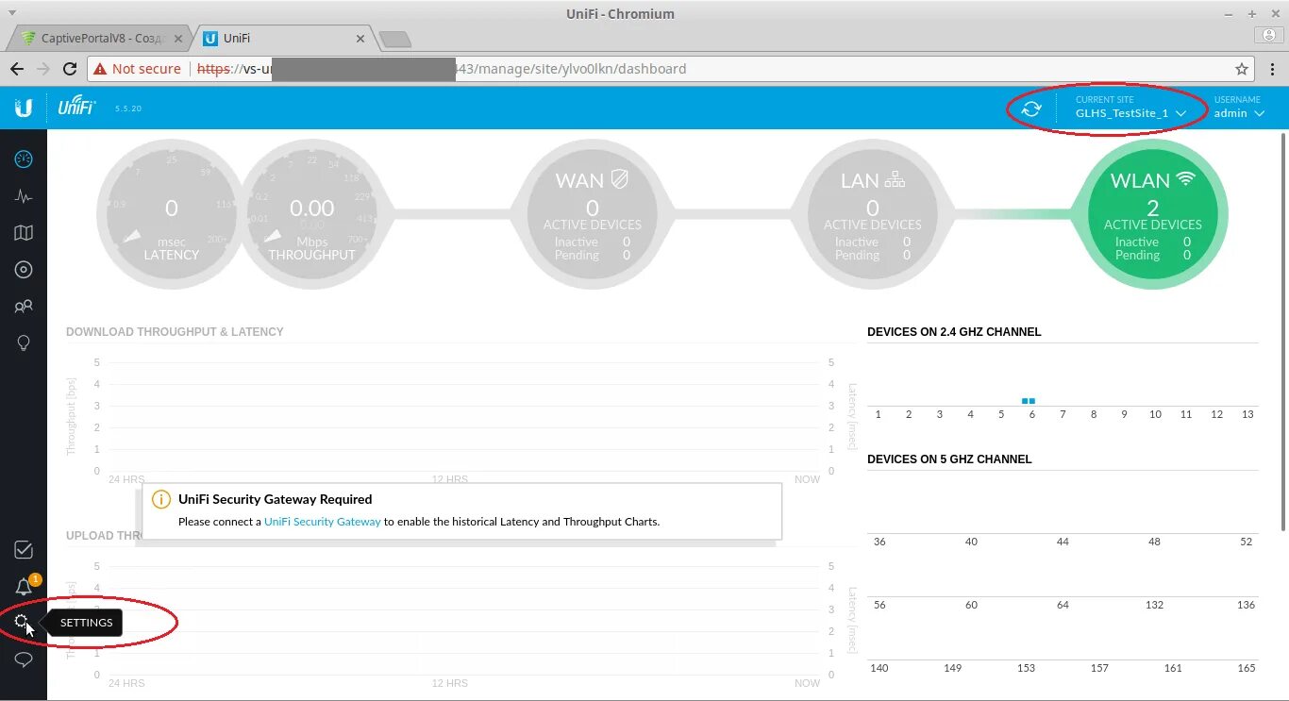The width and height of the screenshot is (1289, 701).
Task: Click the refresh data icon in header
Action: 1031,108
